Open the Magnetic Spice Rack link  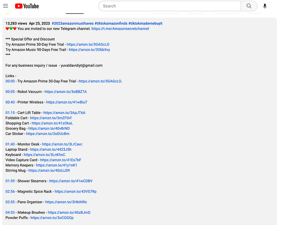pyautogui.click(x=76, y=191)
